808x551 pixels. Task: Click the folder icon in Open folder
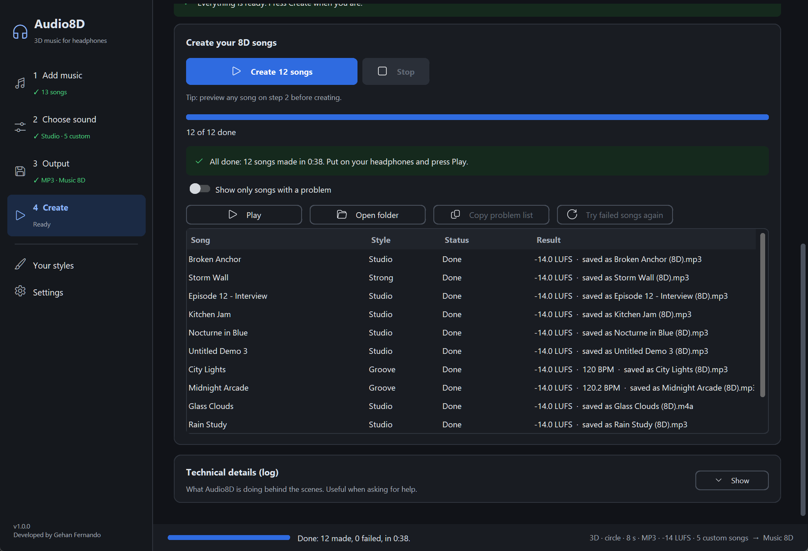pos(342,215)
